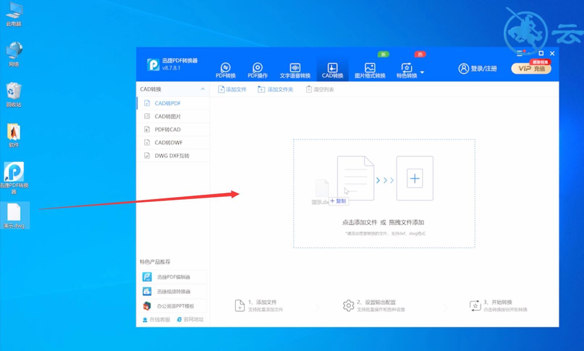The height and width of the screenshot is (351, 584).
Task: Click the 登录/注册 account link
Action: click(x=478, y=68)
